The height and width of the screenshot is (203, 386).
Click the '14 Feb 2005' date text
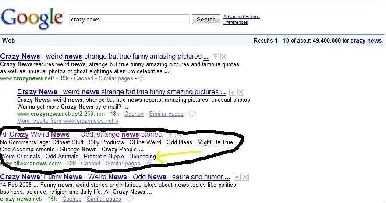16,185
